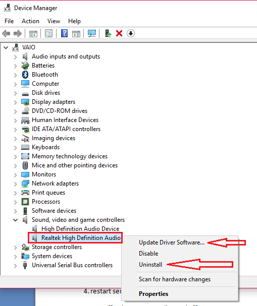The image size is (257, 306).
Task: Click the Update Driver Software toolbar icon
Action: click(x=108, y=33)
